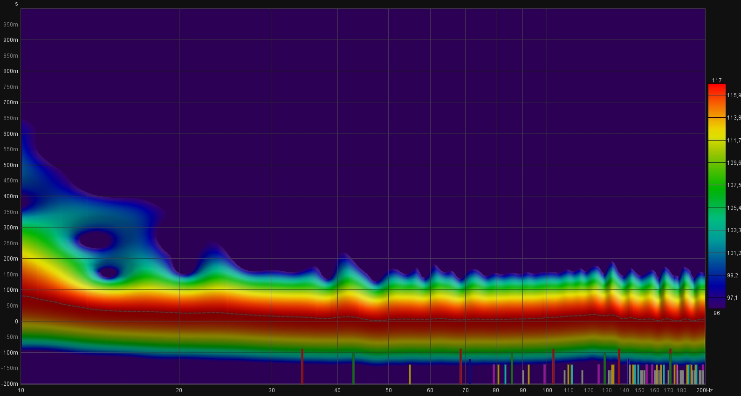Click the 107,5 level on the color legend
The width and height of the screenshot is (741, 396).
pos(733,185)
